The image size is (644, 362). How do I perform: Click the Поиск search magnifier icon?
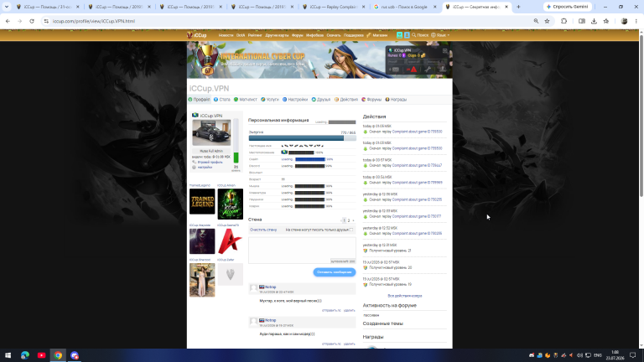pos(414,35)
